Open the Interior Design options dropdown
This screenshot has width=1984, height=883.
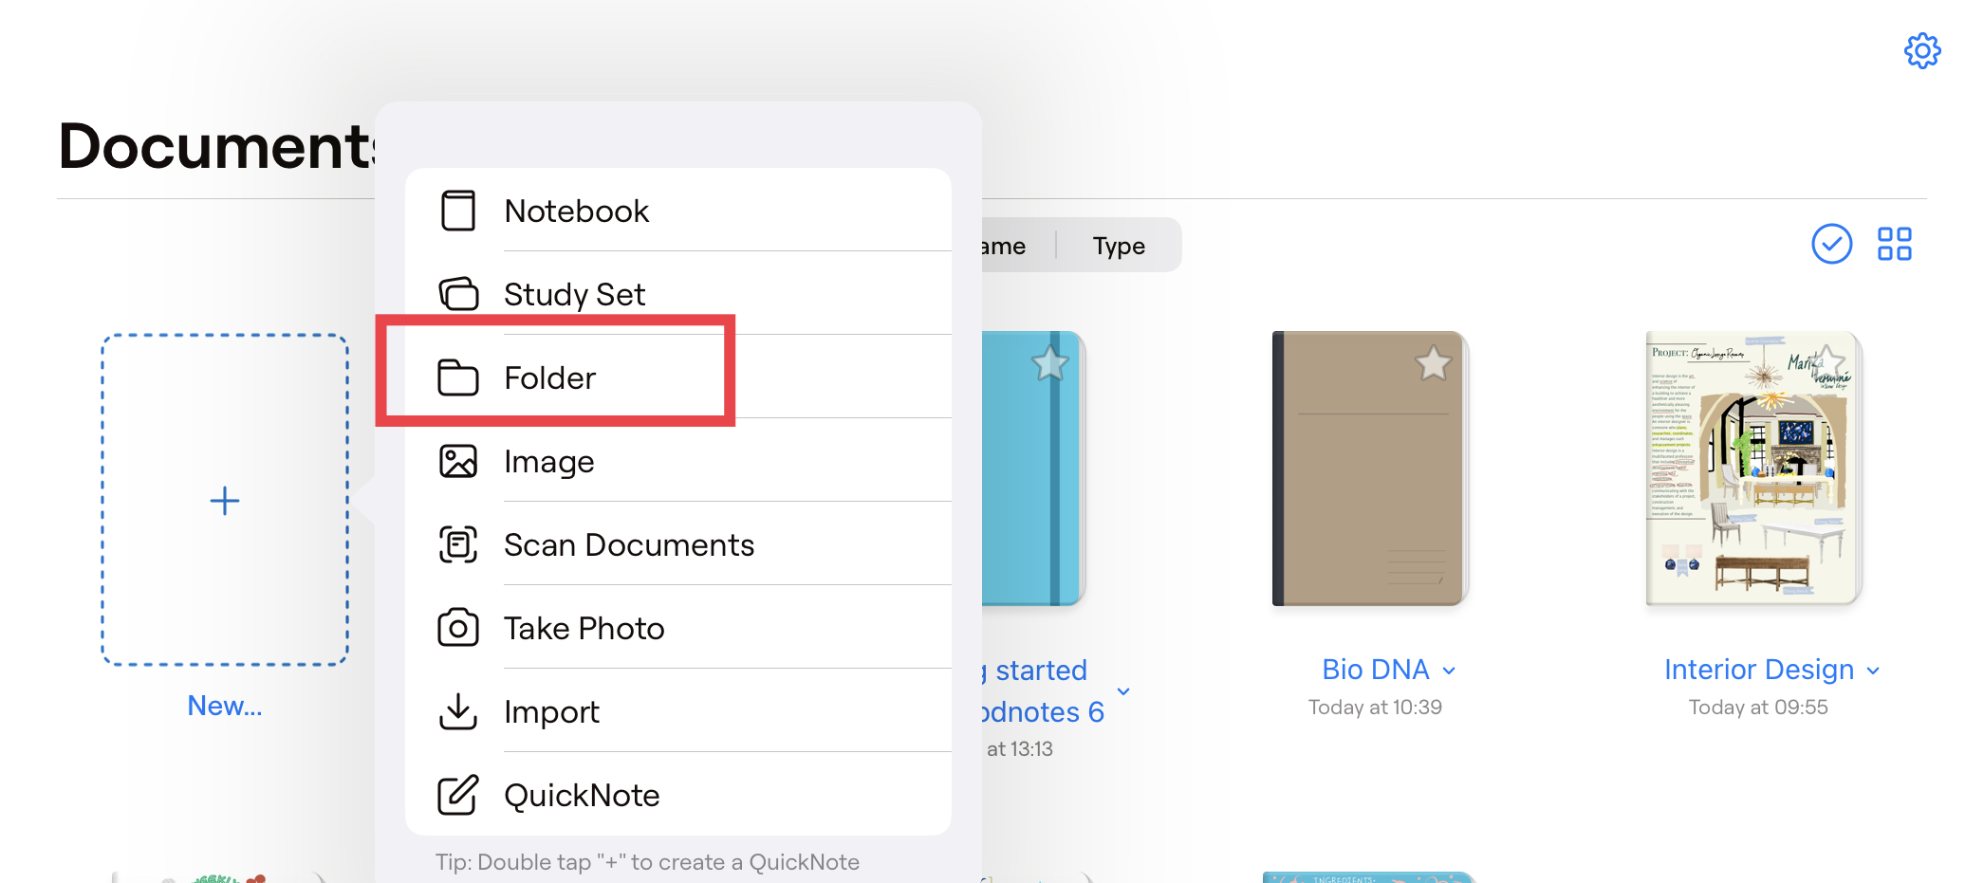[1871, 670]
